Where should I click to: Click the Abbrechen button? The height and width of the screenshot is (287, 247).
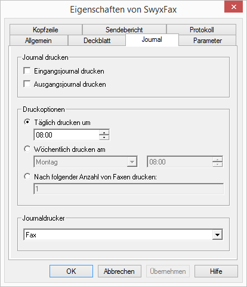click(119, 271)
